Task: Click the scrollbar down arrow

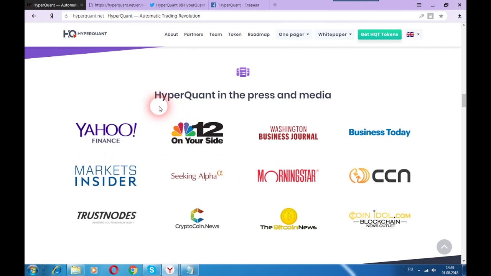Action: (464, 261)
